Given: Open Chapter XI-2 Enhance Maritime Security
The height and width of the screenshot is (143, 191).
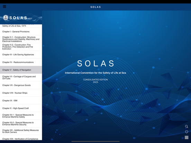Looking at the screenshot, I should [21, 124].
